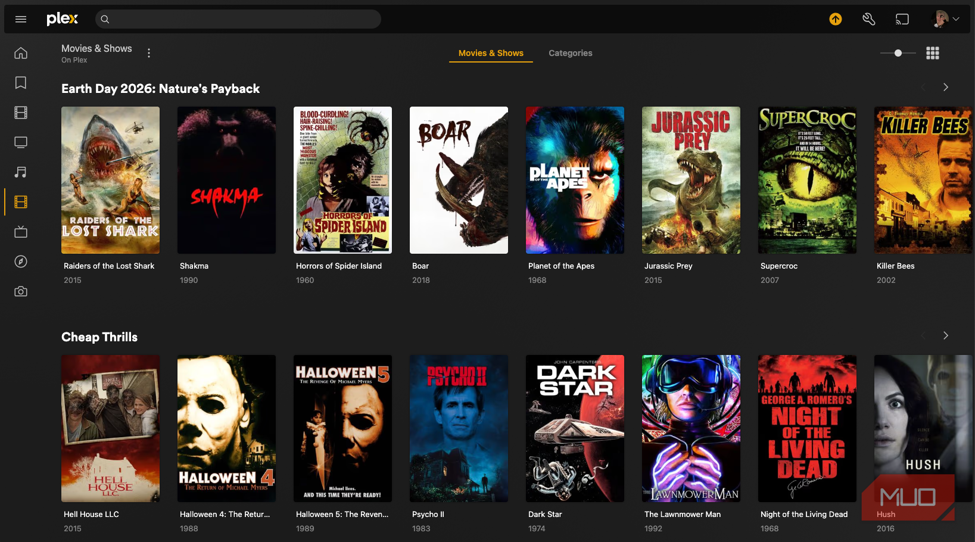The height and width of the screenshot is (542, 975).
Task: Open the Earth Day 2026: Nature's Payback heading
Action: coord(160,89)
